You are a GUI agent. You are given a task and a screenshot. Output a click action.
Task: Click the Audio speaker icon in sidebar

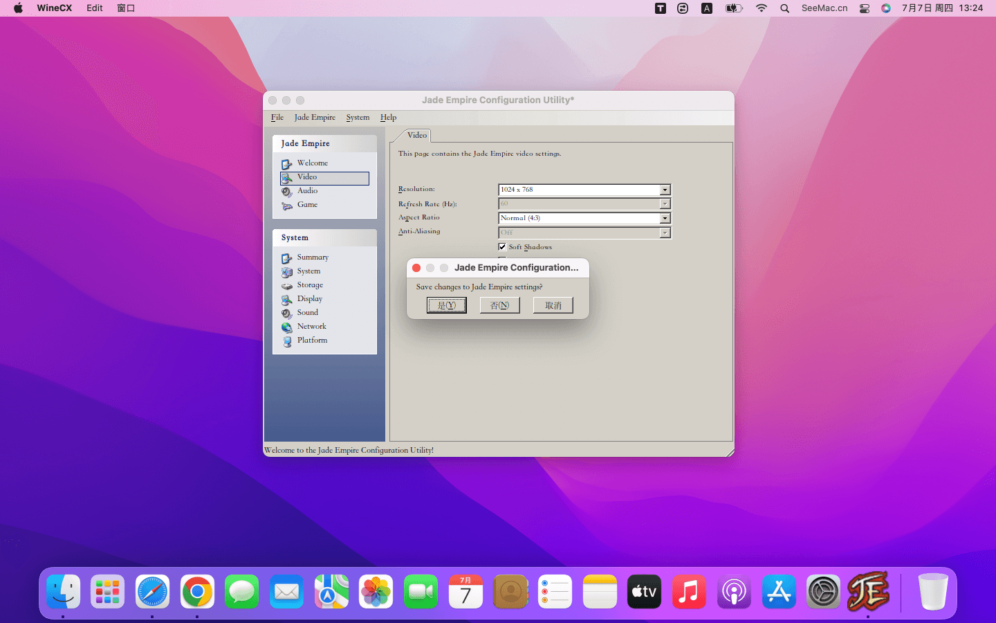(286, 192)
